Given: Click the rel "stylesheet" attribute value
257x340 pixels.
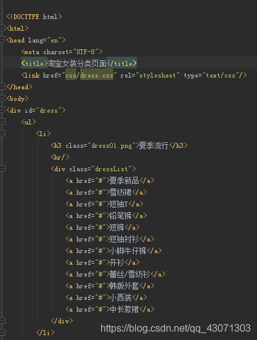Looking at the screenshot, I should click(x=157, y=76).
